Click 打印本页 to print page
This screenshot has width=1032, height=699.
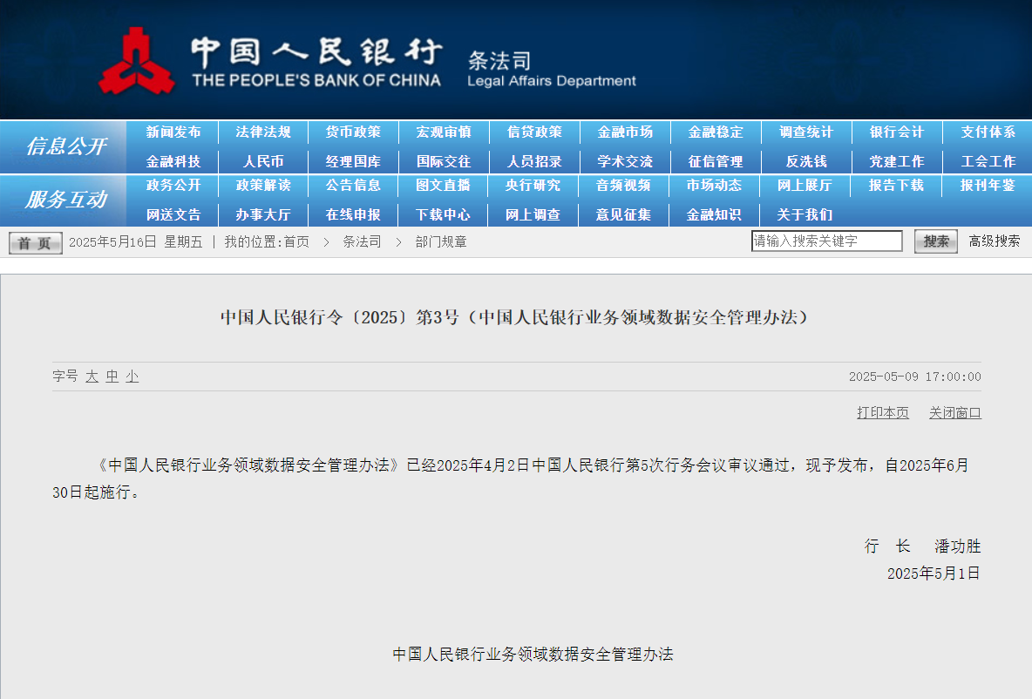(x=883, y=412)
